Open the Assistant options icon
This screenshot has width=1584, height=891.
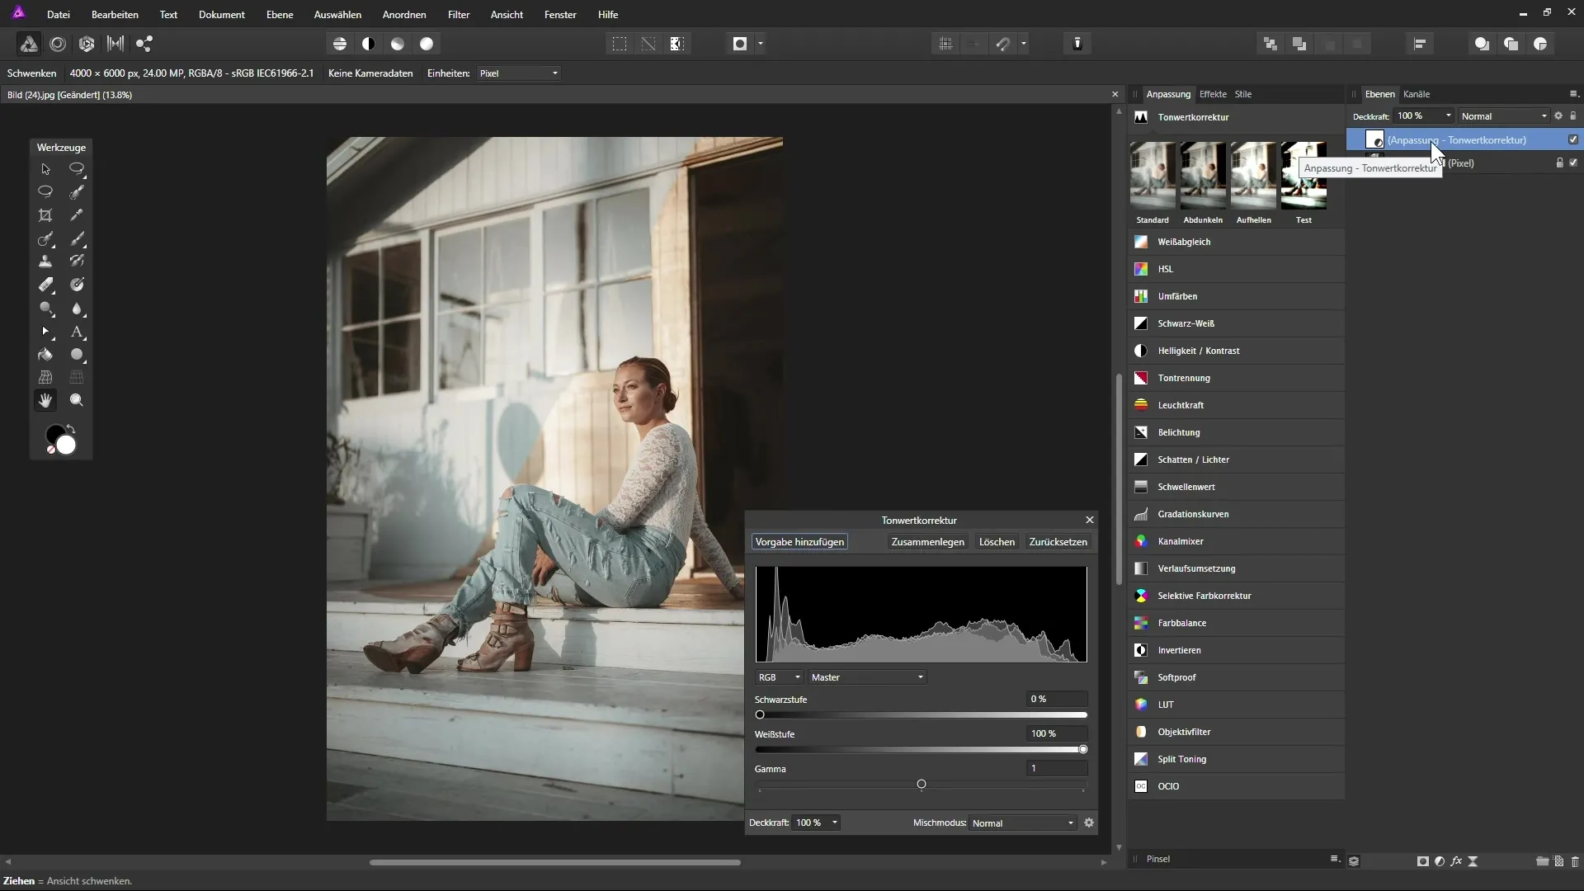(1077, 44)
